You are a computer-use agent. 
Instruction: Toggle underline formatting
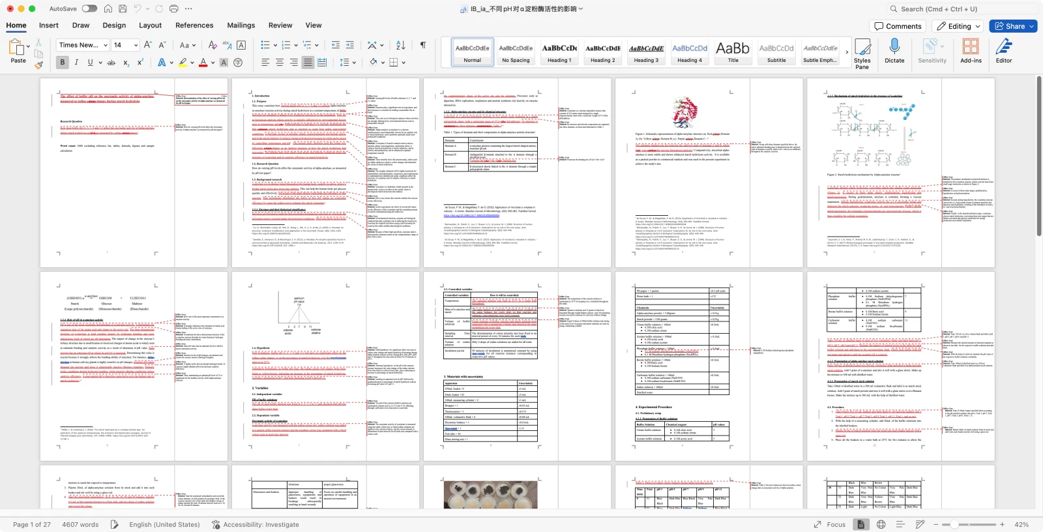(x=91, y=63)
